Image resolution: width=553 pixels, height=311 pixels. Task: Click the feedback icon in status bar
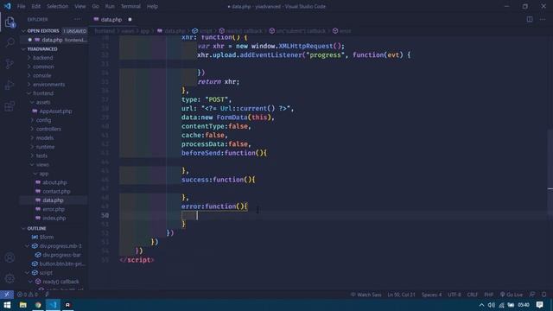point(532,295)
